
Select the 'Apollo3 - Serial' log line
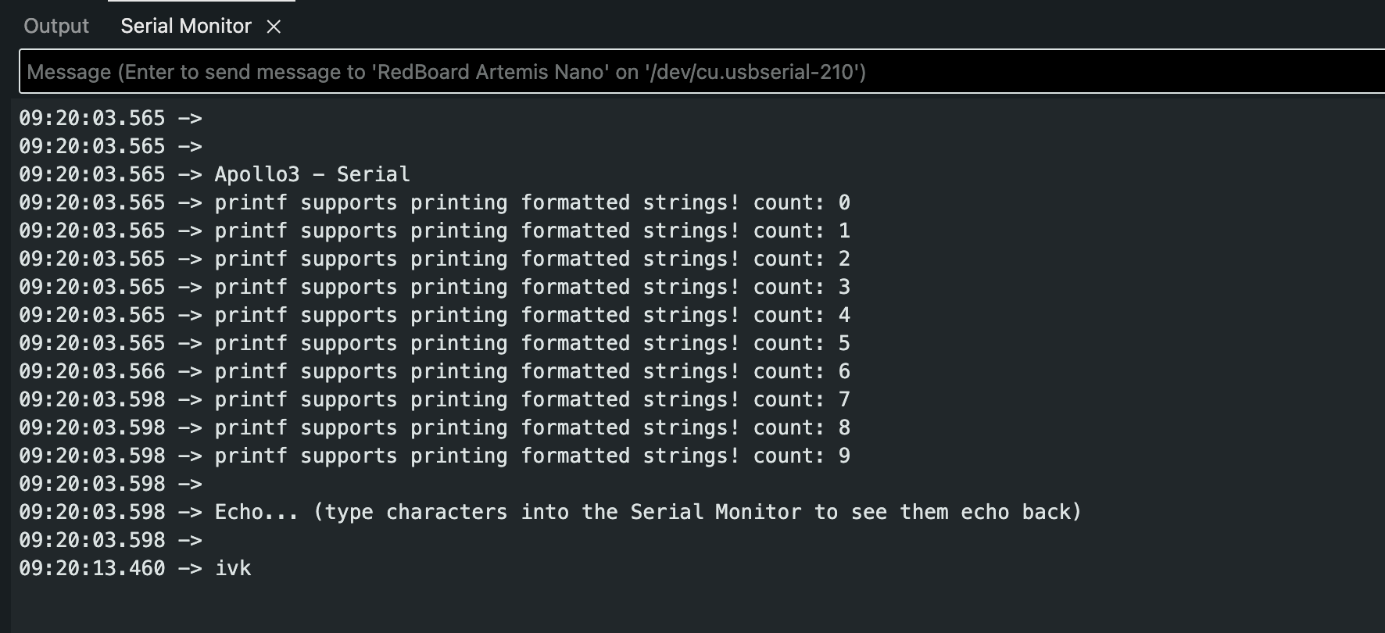(x=312, y=174)
